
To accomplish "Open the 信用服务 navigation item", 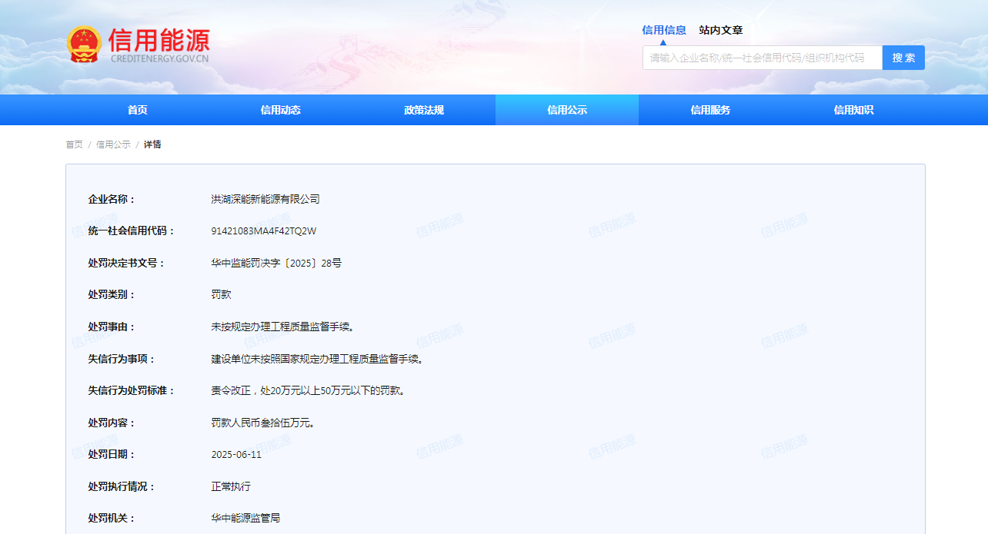I will pos(710,110).
